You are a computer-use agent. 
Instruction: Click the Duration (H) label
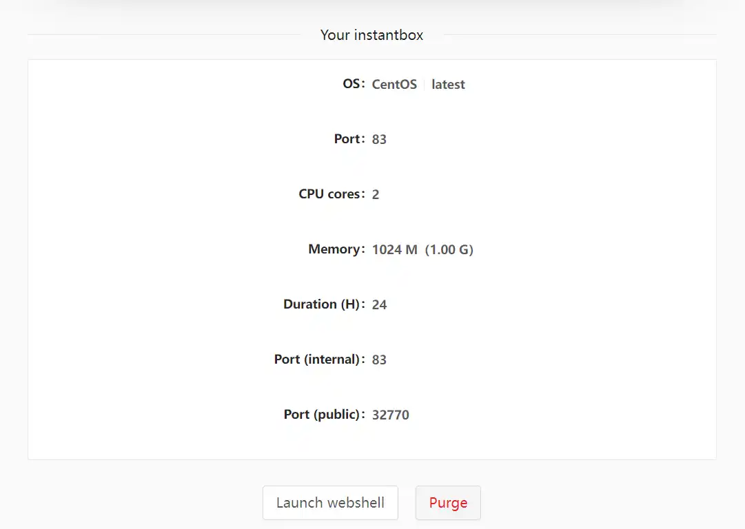point(322,304)
